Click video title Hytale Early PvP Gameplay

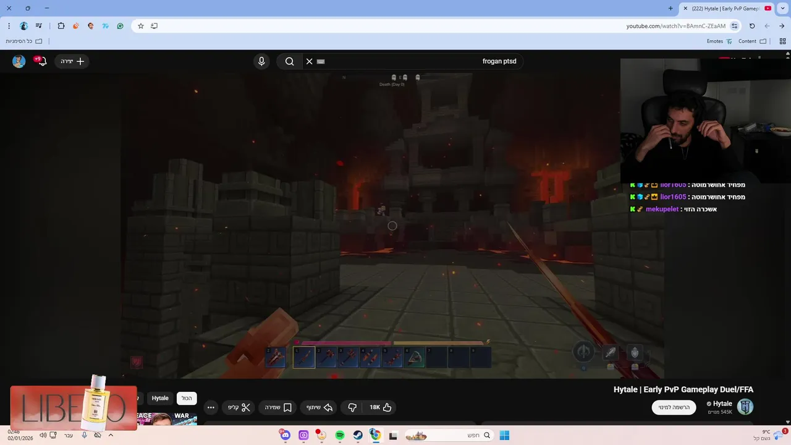pyautogui.click(x=683, y=389)
